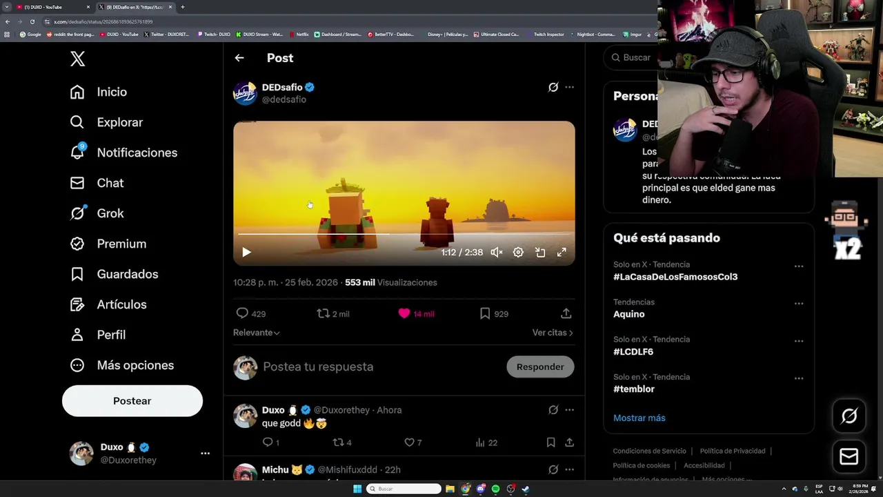
Task: Open a new browser tab
Action: (x=183, y=7)
